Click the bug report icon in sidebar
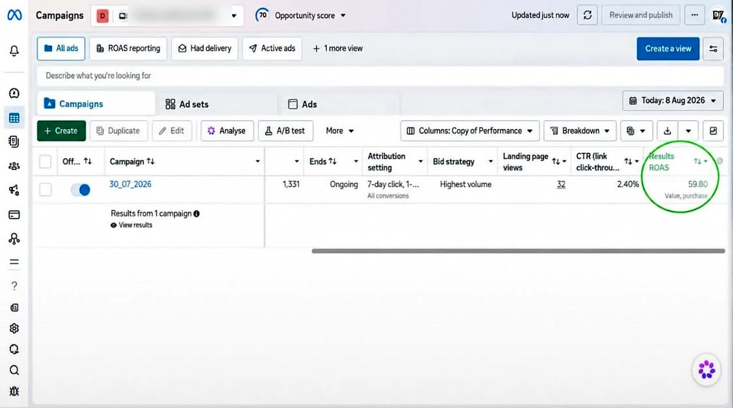 tap(14, 391)
